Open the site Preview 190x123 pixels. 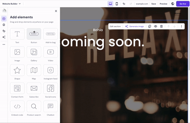[163, 4]
